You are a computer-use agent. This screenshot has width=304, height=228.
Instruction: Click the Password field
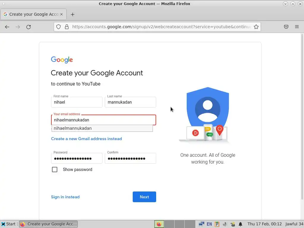77,159
